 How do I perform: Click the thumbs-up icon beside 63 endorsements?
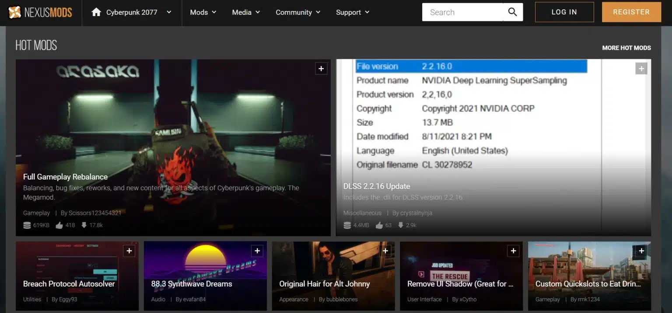[379, 225]
